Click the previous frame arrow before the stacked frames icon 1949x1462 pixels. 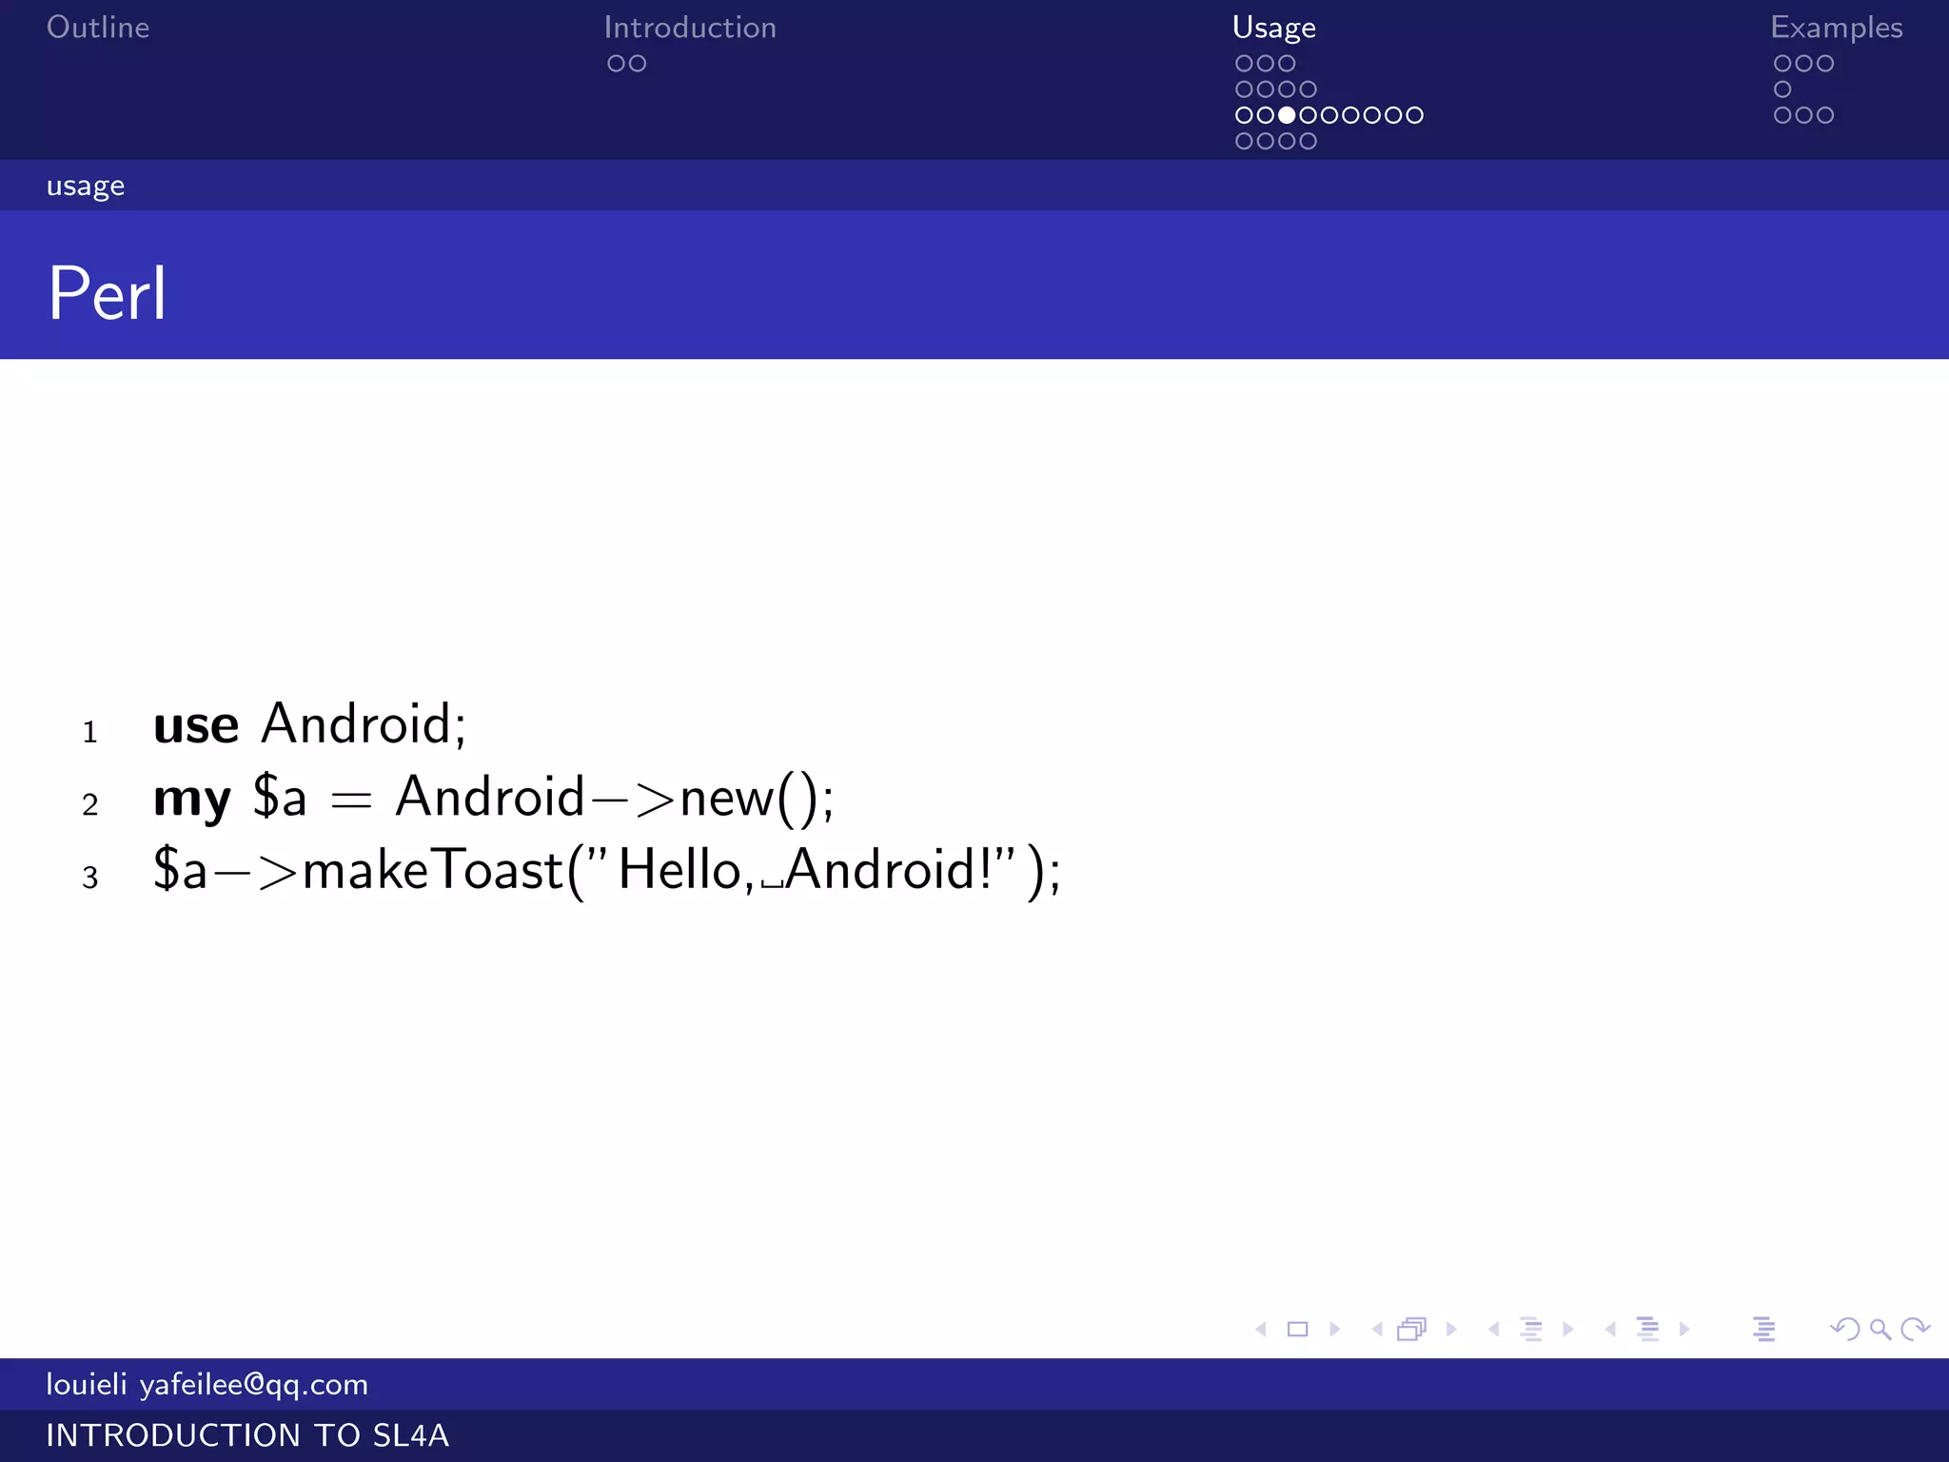tap(1377, 1329)
